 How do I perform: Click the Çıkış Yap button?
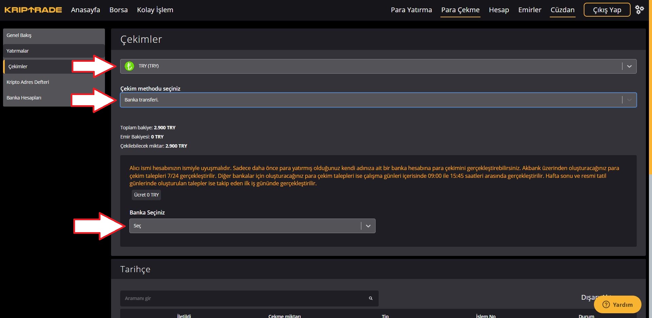(607, 10)
